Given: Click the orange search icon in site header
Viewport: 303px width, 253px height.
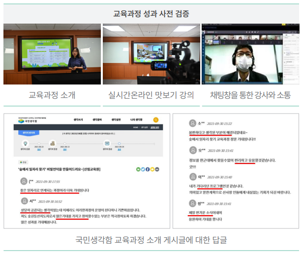Looking at the screenshot, I should click(x=156, y=119).
